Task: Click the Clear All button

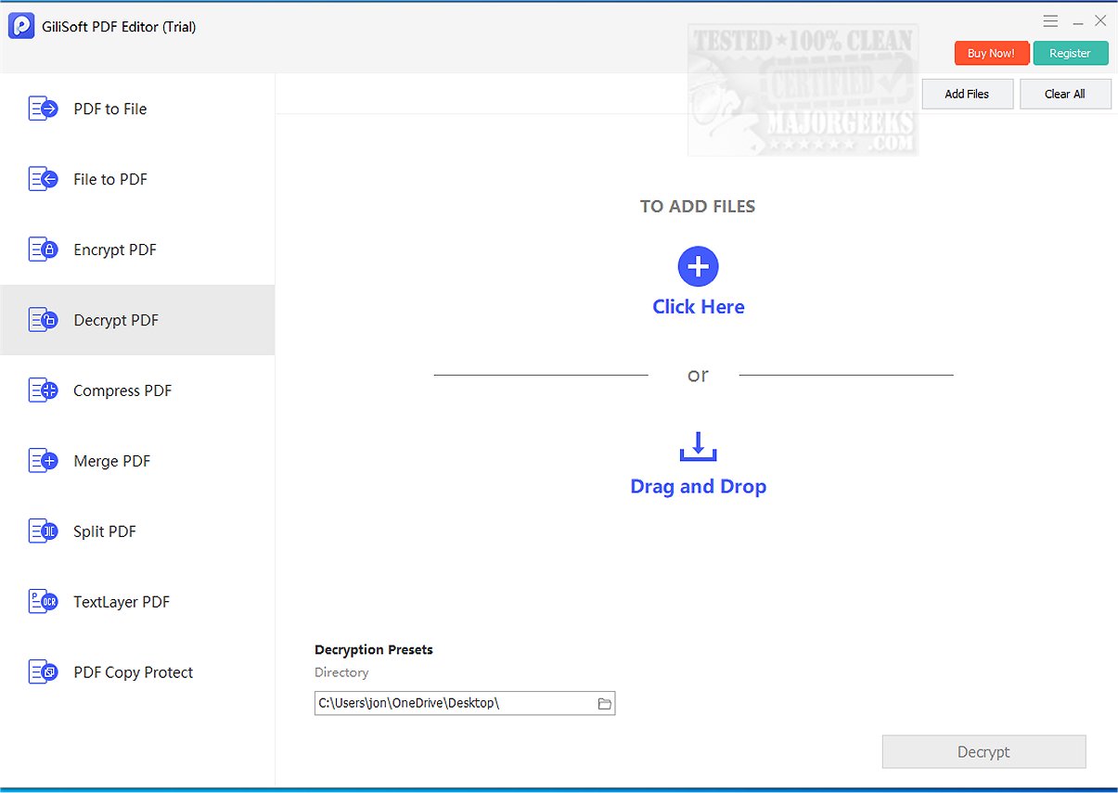Action: coord(1065,94)
